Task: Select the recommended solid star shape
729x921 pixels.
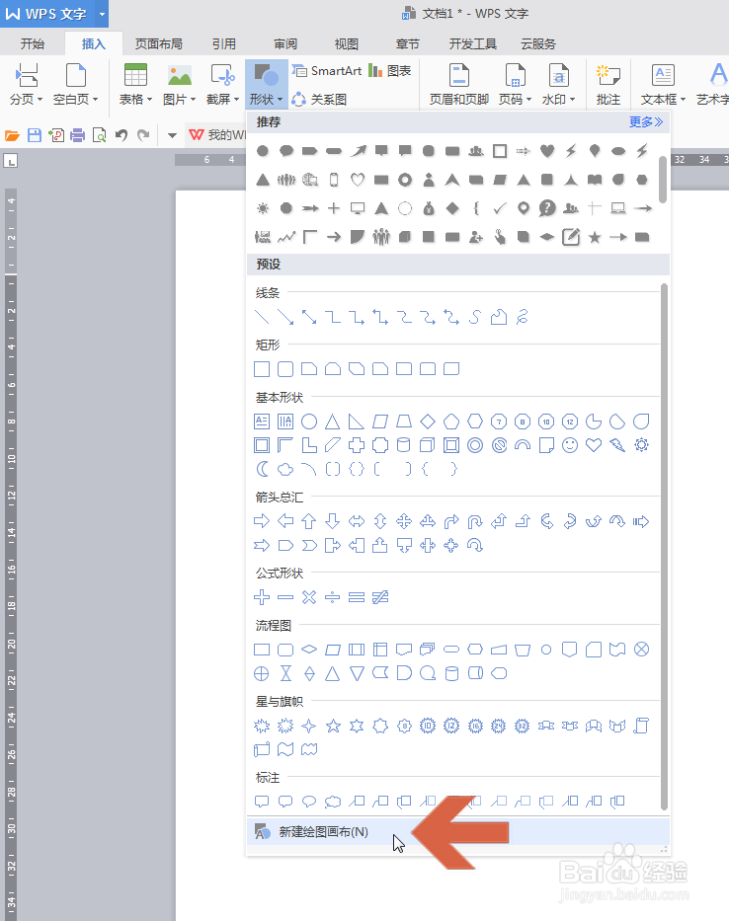Action: click(x=595, y=237)
